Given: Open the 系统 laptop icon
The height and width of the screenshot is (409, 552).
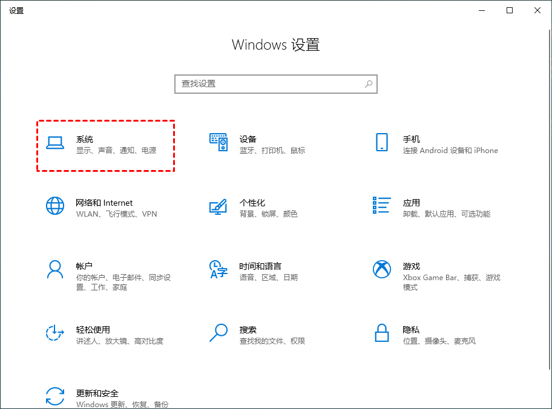Looking at the screenshot, I should click(x=55, y=143).
